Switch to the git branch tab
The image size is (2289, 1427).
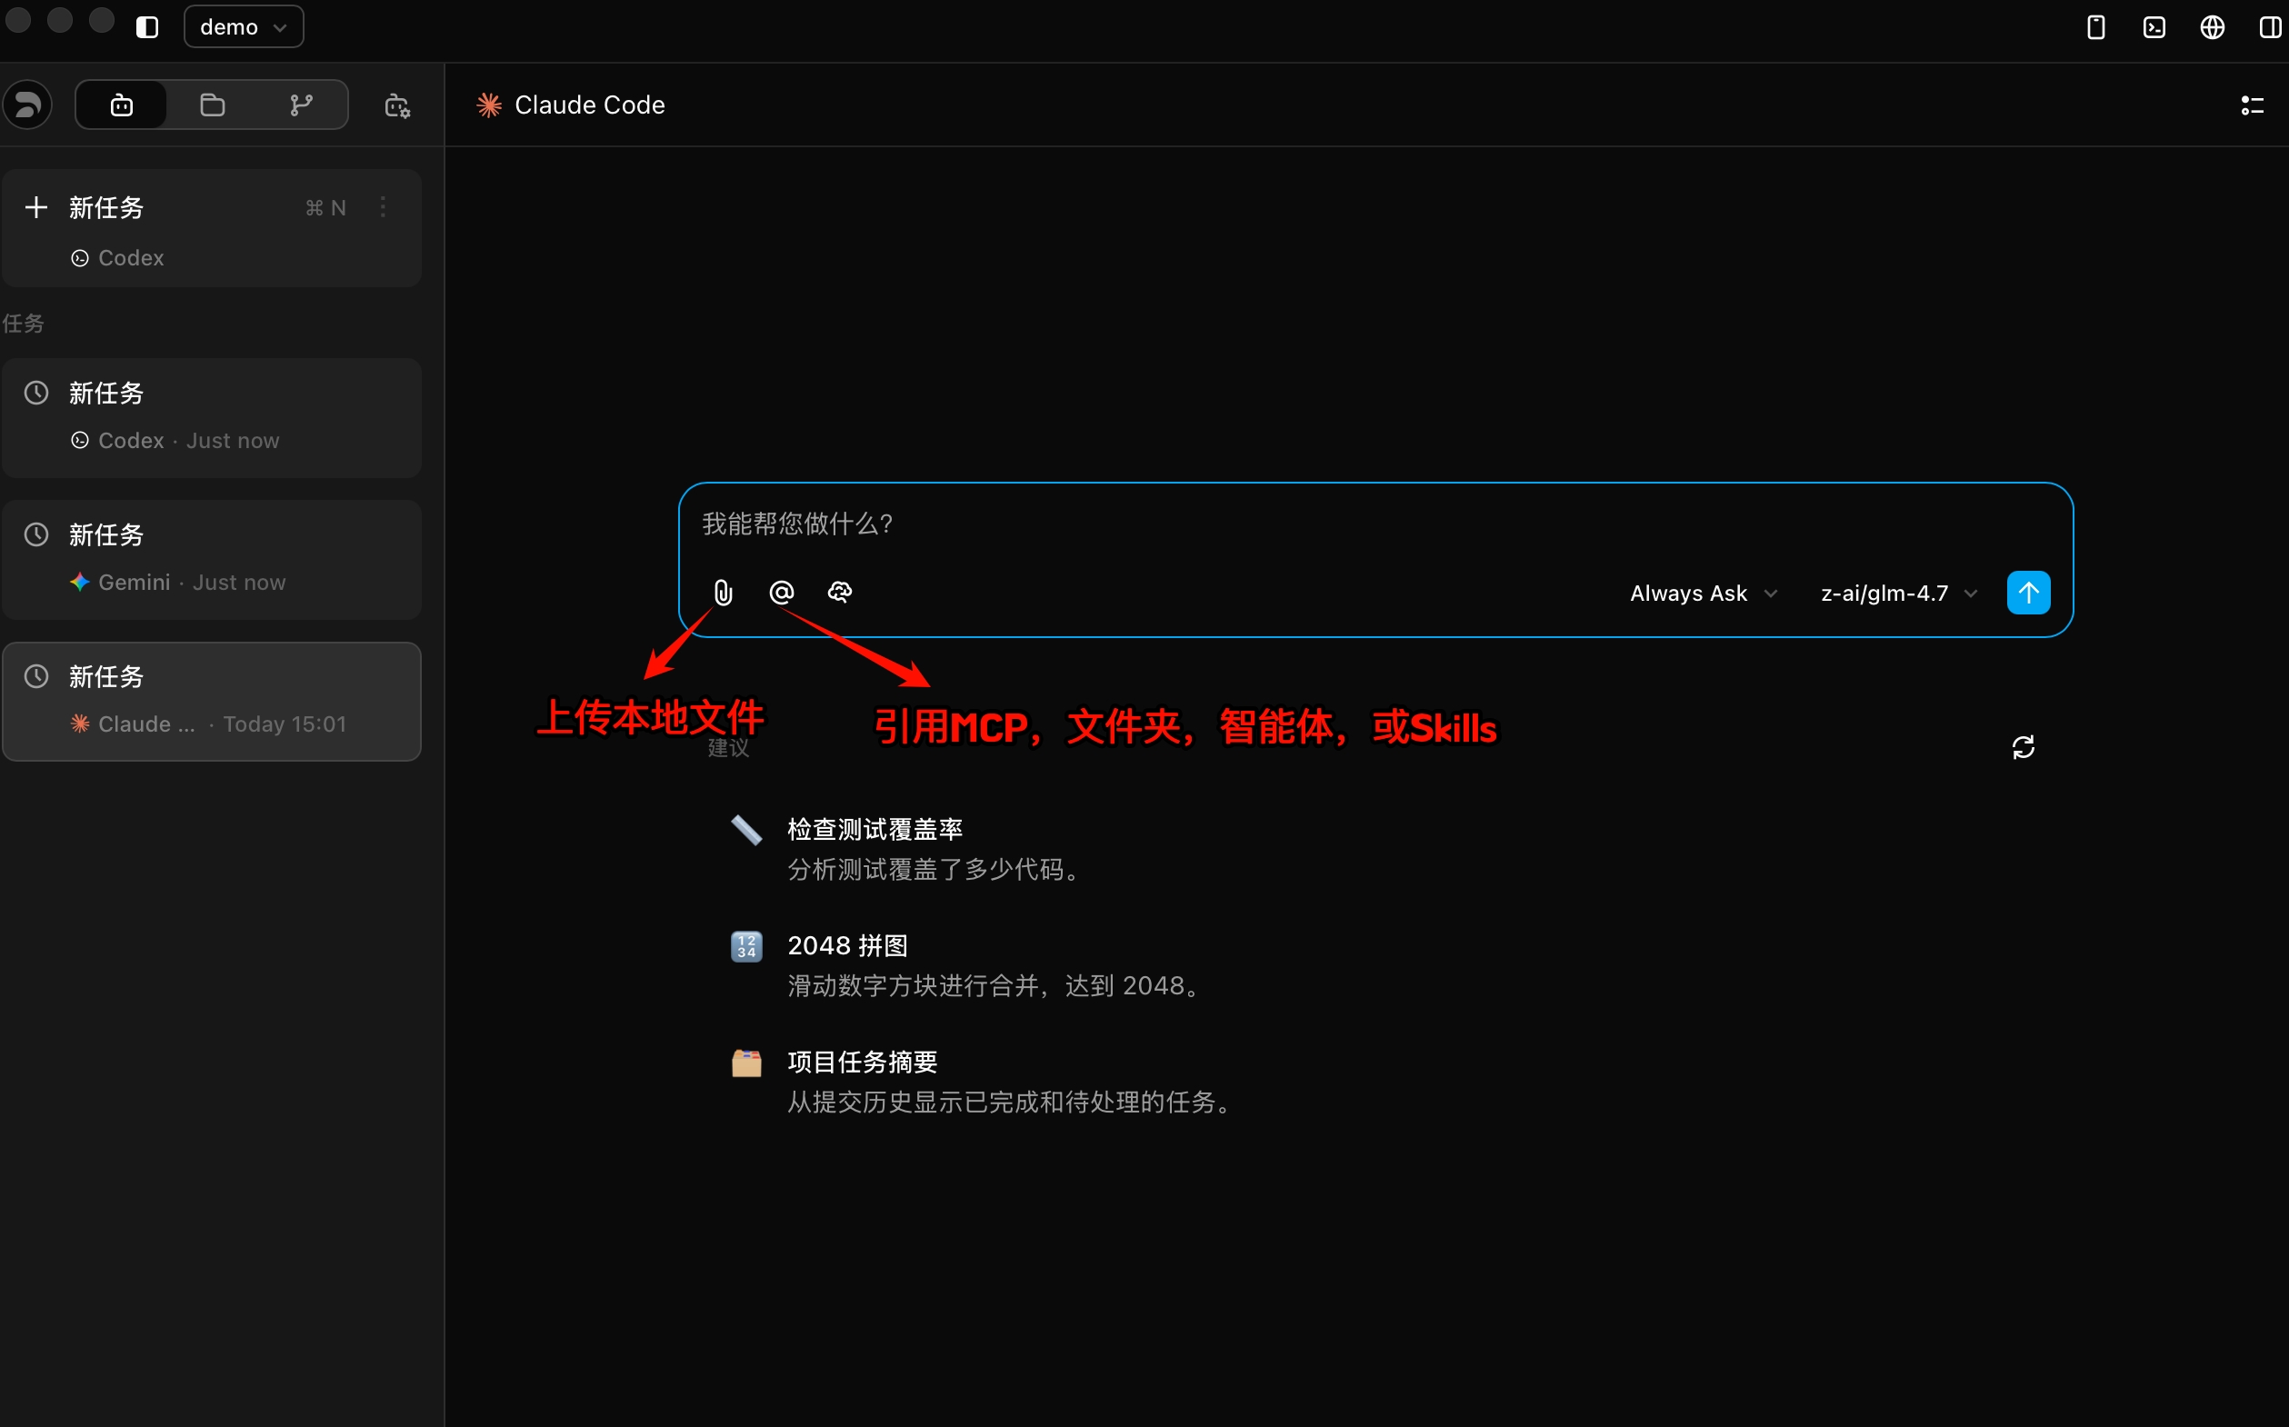(x=301, y=105)
